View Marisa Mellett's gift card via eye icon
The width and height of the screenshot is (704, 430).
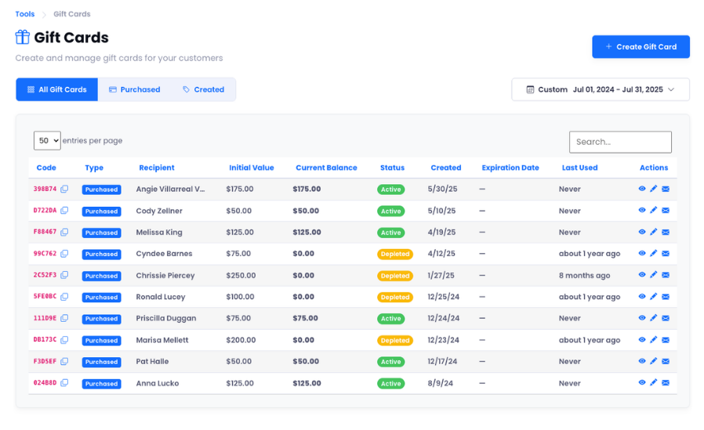point(642,340)
